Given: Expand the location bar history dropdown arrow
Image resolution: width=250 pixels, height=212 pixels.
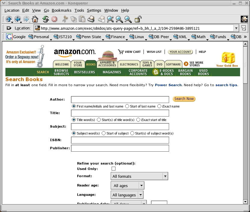Looking at the screenshot, I should pyautogui.click(x=236, y=28).
